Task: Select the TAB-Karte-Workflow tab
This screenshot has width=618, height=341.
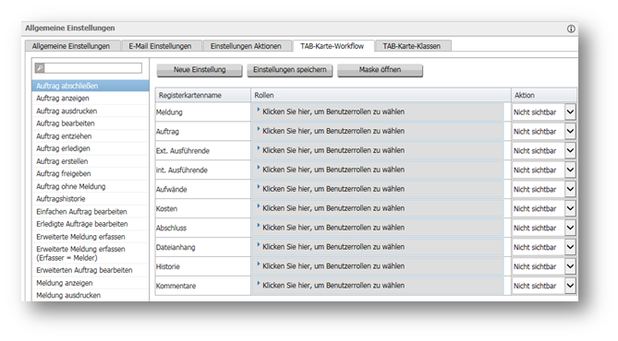Action: tap(332, 46)
